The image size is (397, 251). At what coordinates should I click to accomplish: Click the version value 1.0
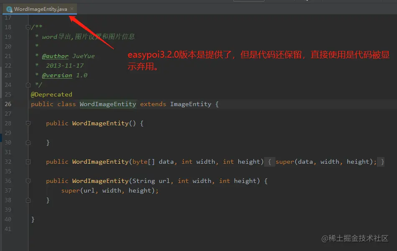pyautogui.click(x=82, y=75)
